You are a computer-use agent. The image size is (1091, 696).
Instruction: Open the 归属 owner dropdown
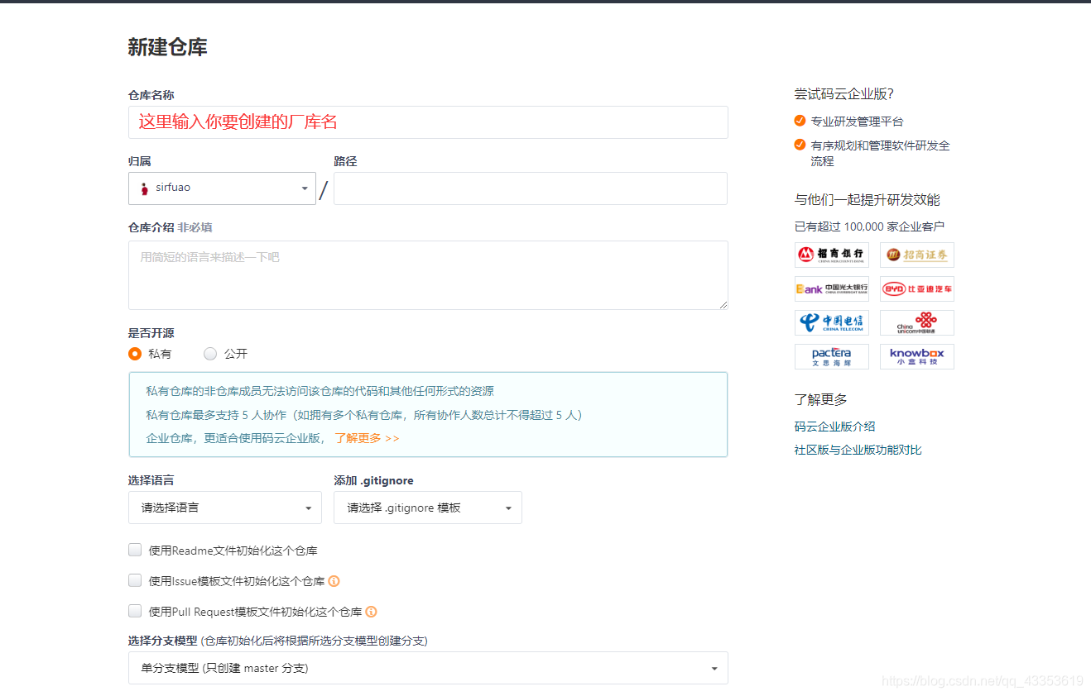click(304, 188)
